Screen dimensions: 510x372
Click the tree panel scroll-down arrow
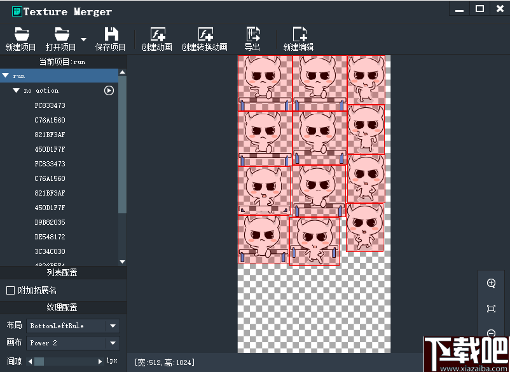pyautogui.click(x=122, y=261)
